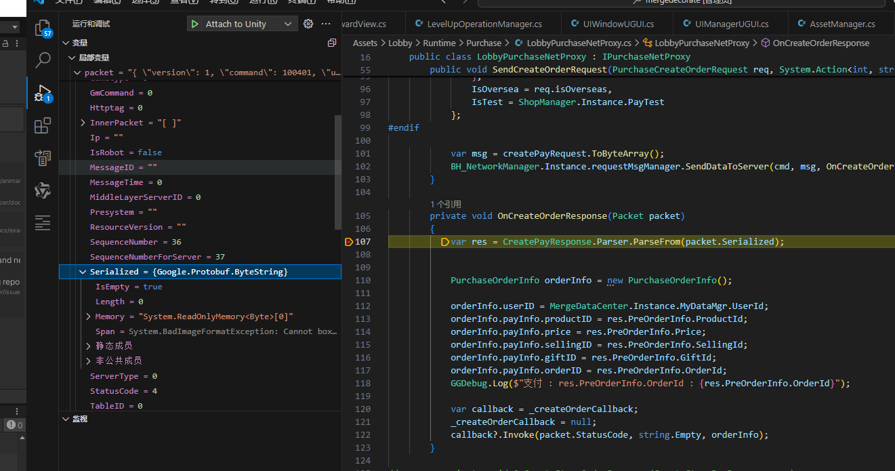
Task: Click the OnCreateOrderResponse breadcrumb item
Action: (820, 43)
